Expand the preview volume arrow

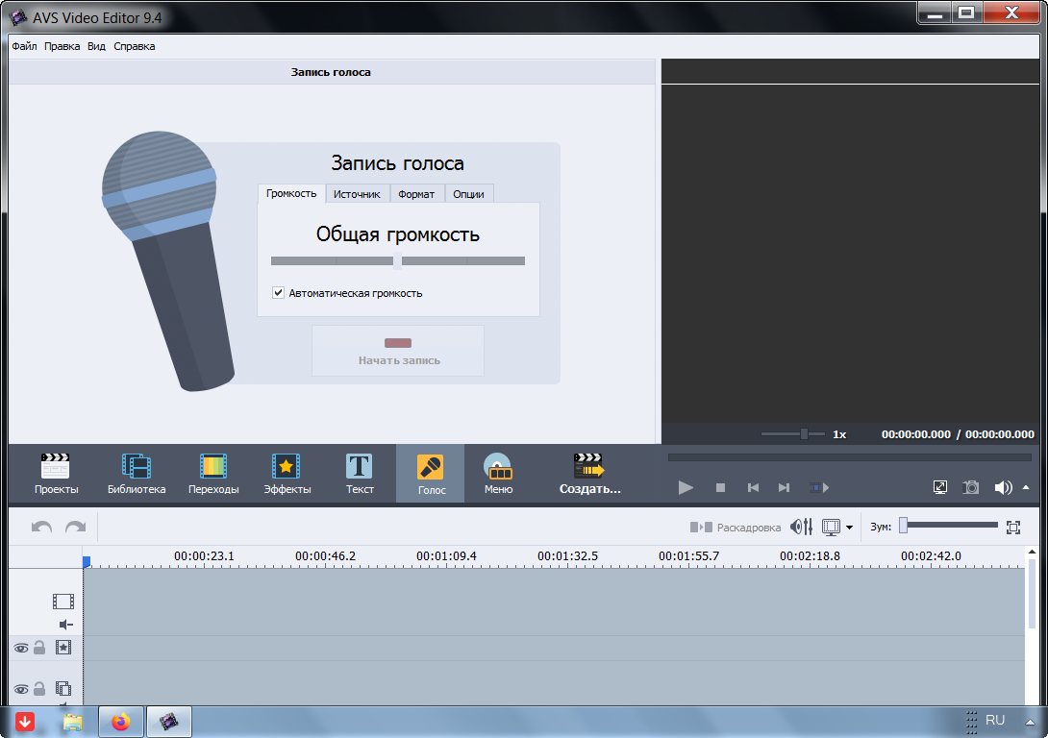[1026, 487]
